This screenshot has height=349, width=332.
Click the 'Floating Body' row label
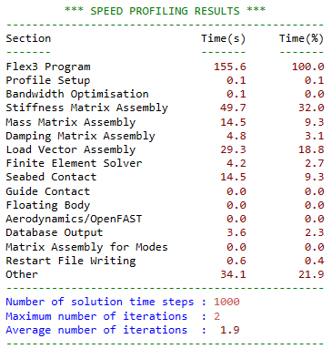click(x=48, y=205)
